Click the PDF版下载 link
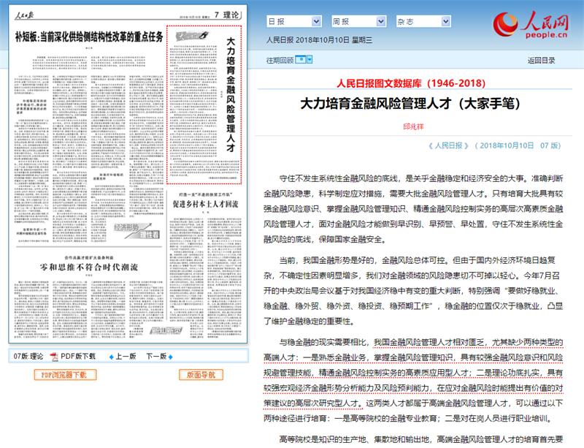 (78, 357)
